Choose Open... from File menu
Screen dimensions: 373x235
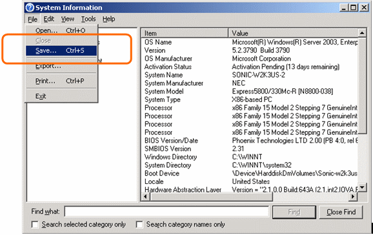(x=61, y=30)
